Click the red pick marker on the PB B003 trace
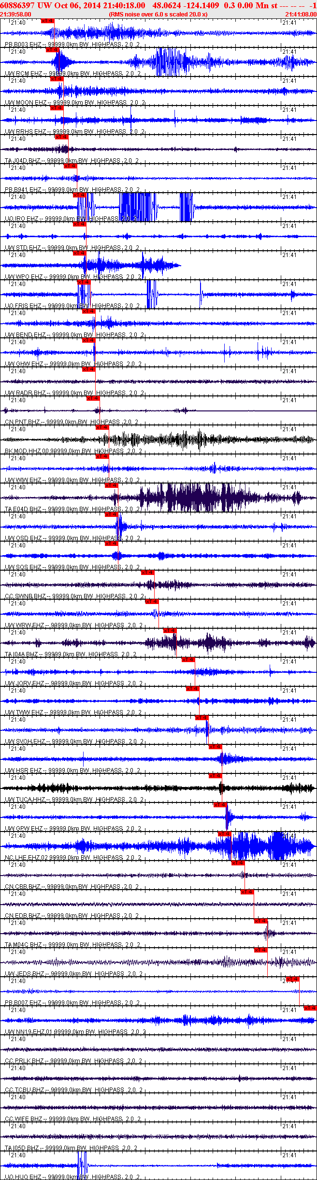Image resolution: width=317 pixels, height=1180 pixels. [x=48, y=21]
